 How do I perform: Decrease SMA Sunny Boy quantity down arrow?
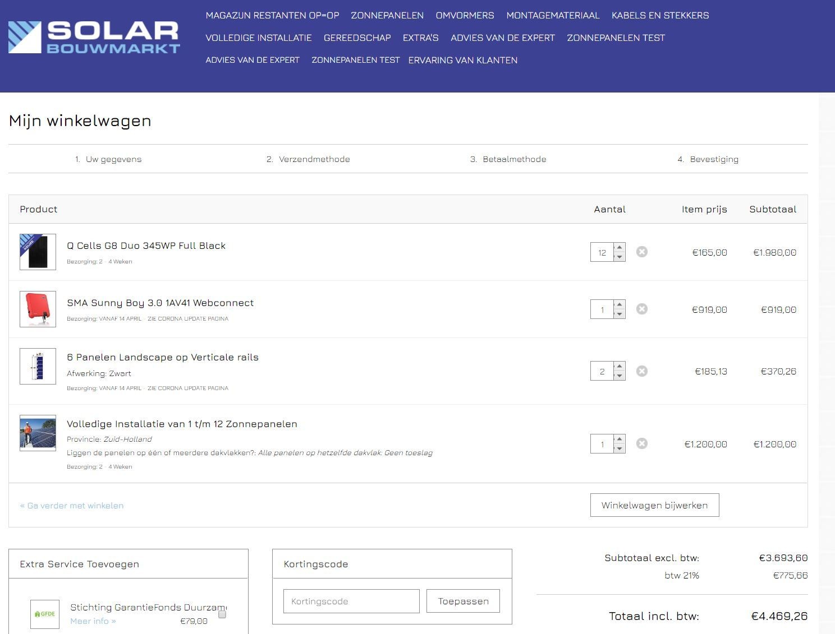point(620,314)
